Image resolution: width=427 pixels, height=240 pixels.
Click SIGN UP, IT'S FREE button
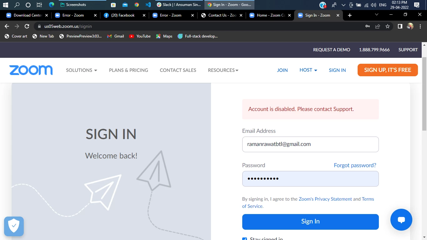pyautogui.click(x=388, y=70)
